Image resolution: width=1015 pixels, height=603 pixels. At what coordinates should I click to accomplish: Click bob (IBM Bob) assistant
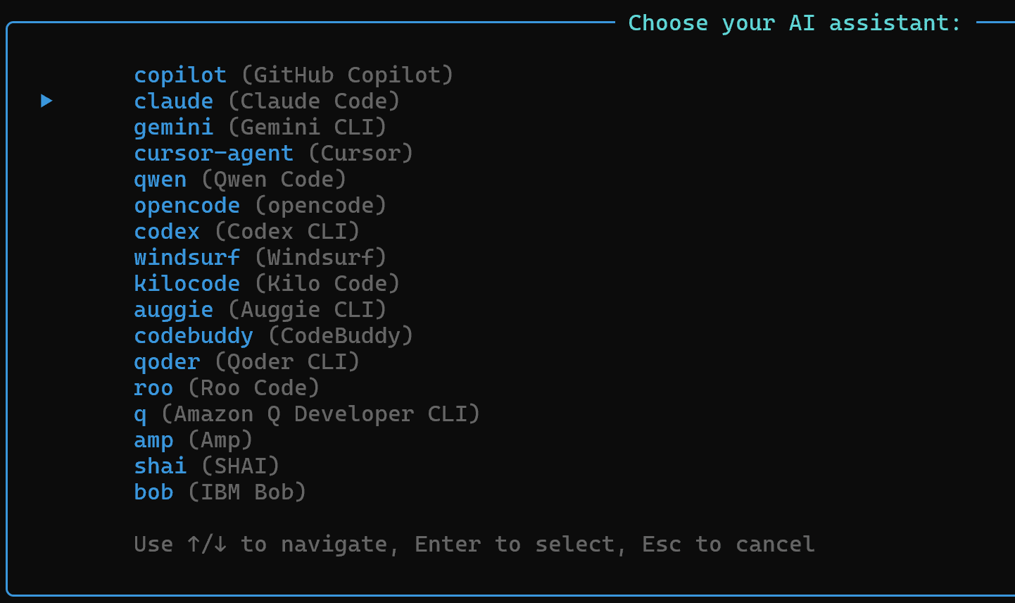tap(220, 492)
